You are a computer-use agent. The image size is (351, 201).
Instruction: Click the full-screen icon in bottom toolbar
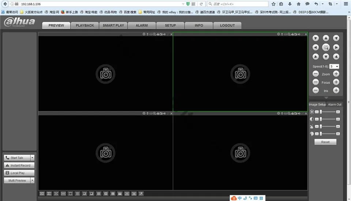[56, 194]
